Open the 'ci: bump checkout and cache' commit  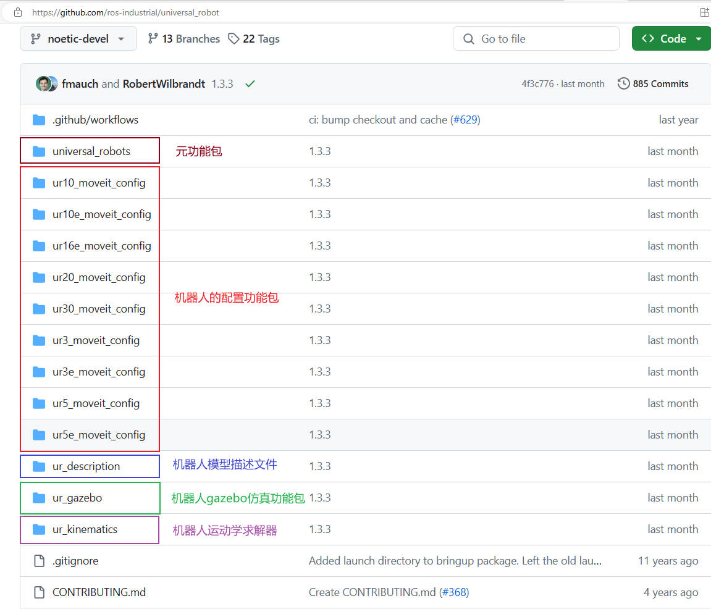(378, 120)
